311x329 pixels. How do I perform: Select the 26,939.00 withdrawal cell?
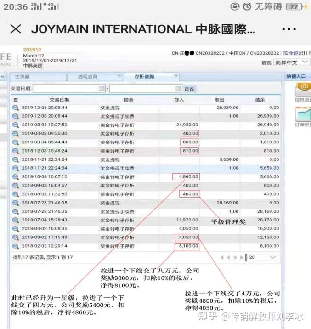click(x=227, y=108)
